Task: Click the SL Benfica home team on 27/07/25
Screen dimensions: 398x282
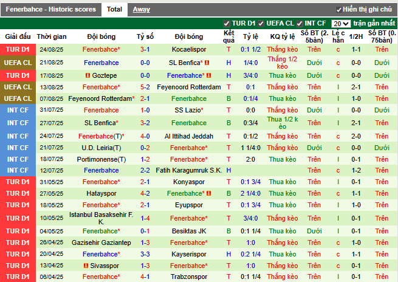Action: pyautogui.click(x=101, y=123)
